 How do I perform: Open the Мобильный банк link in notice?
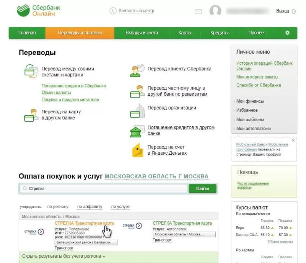coord(251,144)
